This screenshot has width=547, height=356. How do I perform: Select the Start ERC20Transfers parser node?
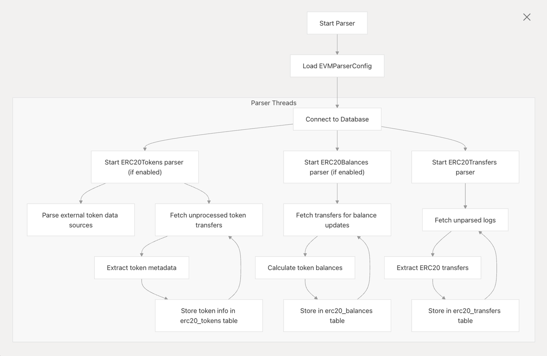click(x=465, y=167)
